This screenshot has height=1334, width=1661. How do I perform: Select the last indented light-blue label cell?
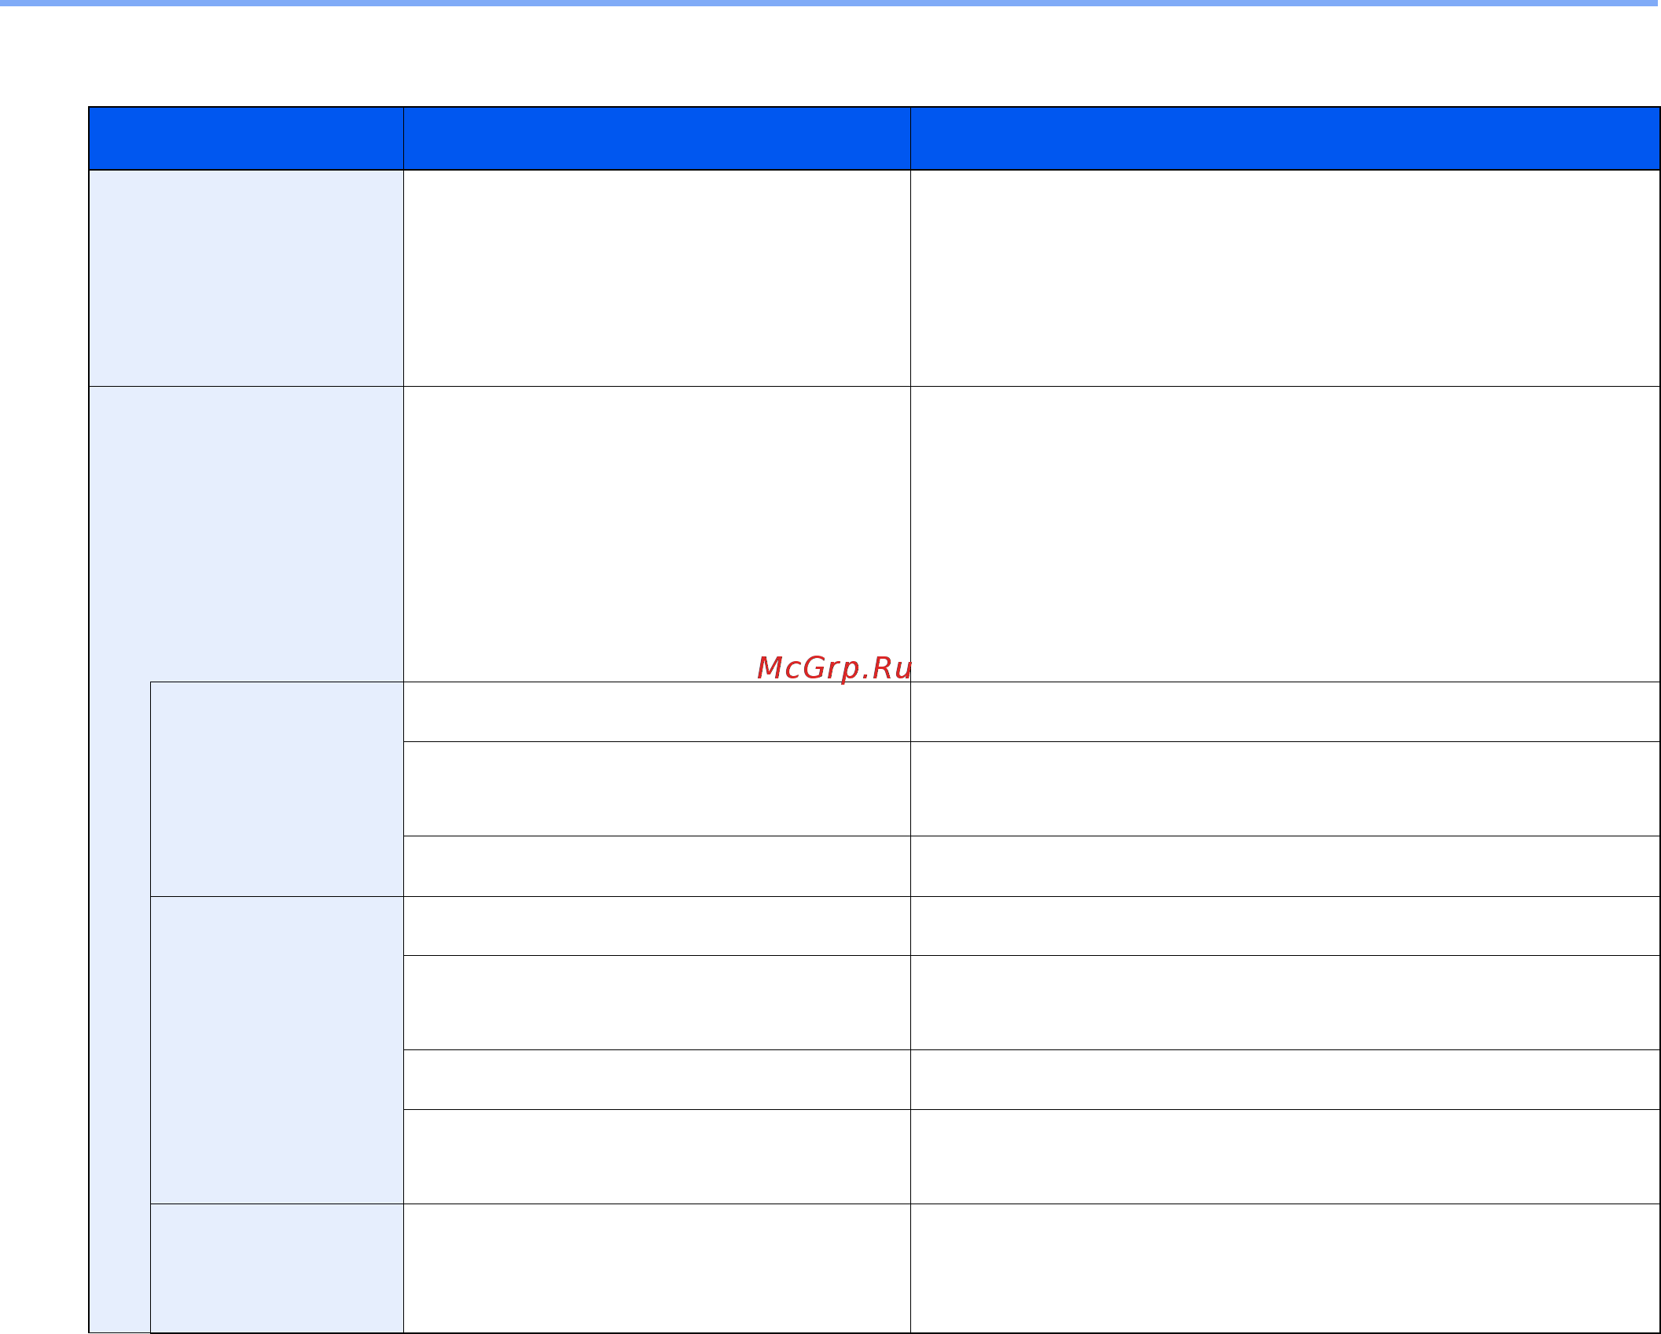(x=277, y=1268)
